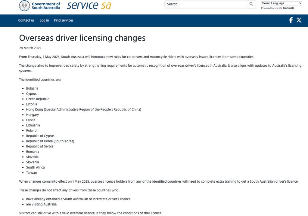Click the Hong Kong list entry
This screenshot has width=308, height=216.
pos(83,109)
